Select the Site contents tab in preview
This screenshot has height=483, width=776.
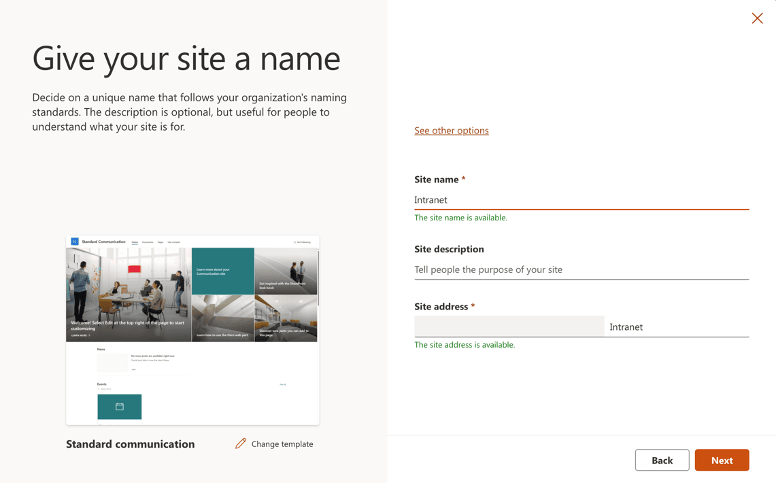point(174,242)
